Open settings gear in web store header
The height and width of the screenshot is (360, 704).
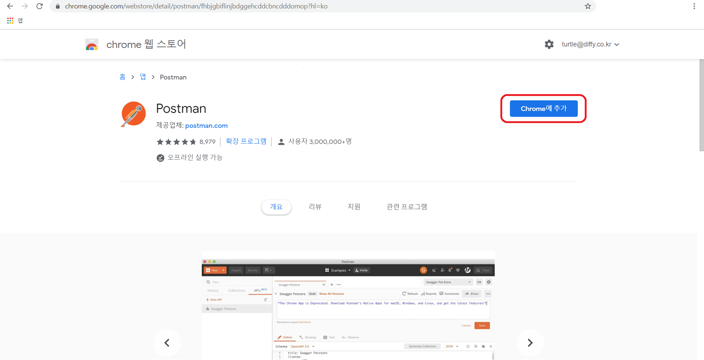click(x=549, y=44)
